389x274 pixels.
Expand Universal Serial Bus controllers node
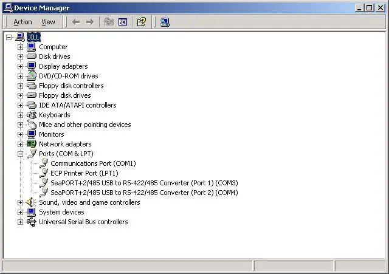tap(20, 222)
